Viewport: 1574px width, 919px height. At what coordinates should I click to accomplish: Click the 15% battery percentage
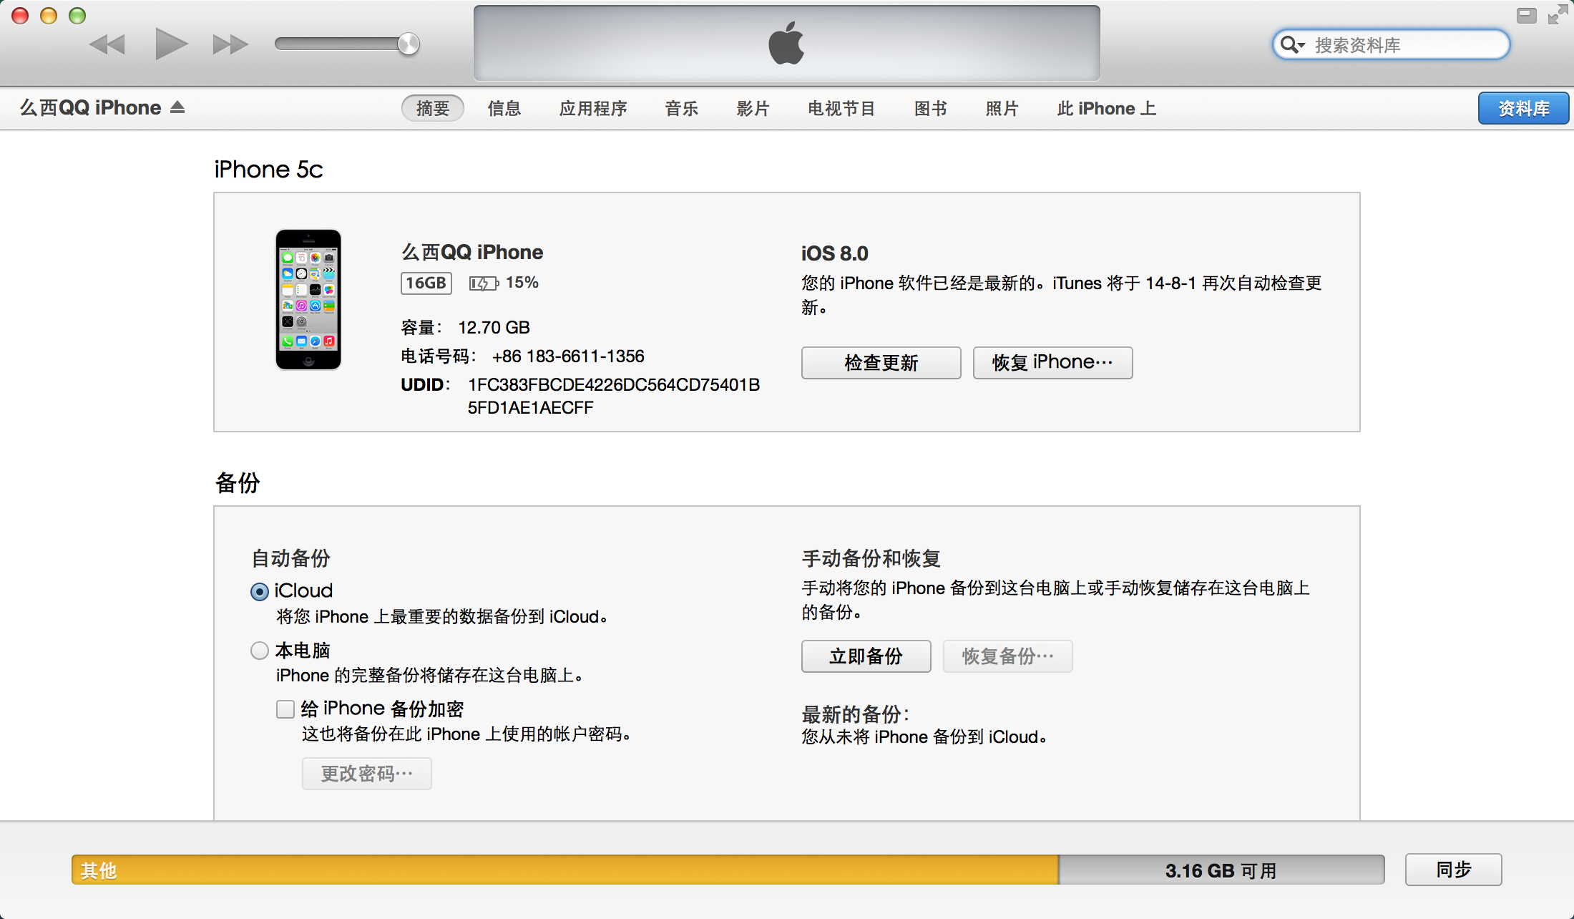click(522, 283)
